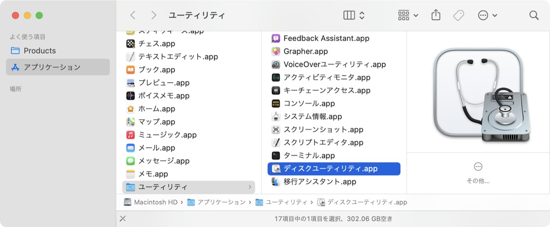Click the ユーティリティ folder icon in list
This screenshot has width=550, height=227.
tap(130, 187)
